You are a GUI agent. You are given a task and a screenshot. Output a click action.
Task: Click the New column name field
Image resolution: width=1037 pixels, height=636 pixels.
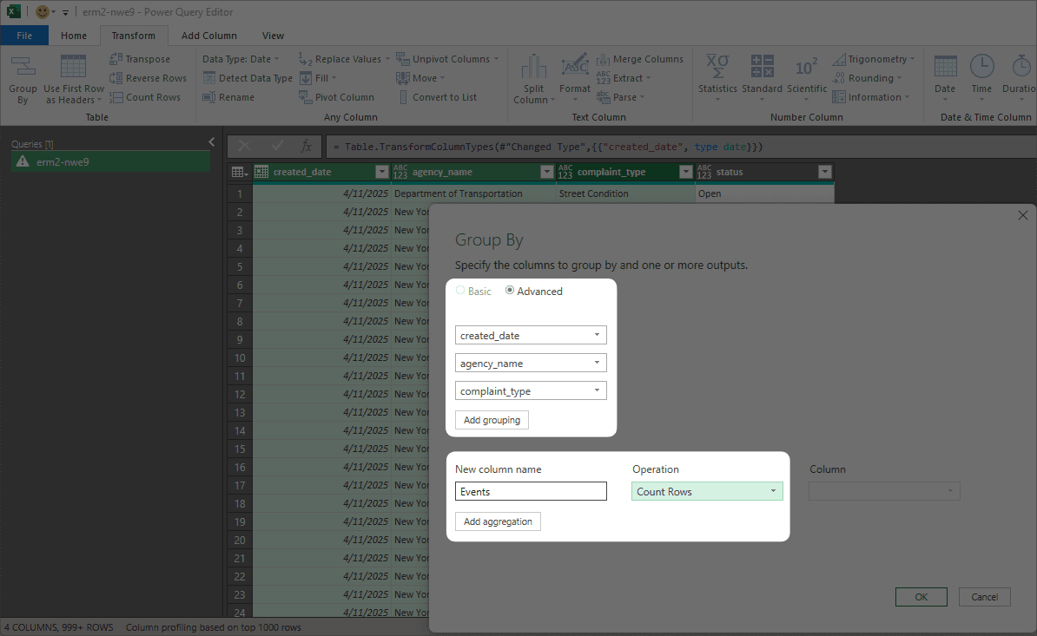(x=531, y=491)
